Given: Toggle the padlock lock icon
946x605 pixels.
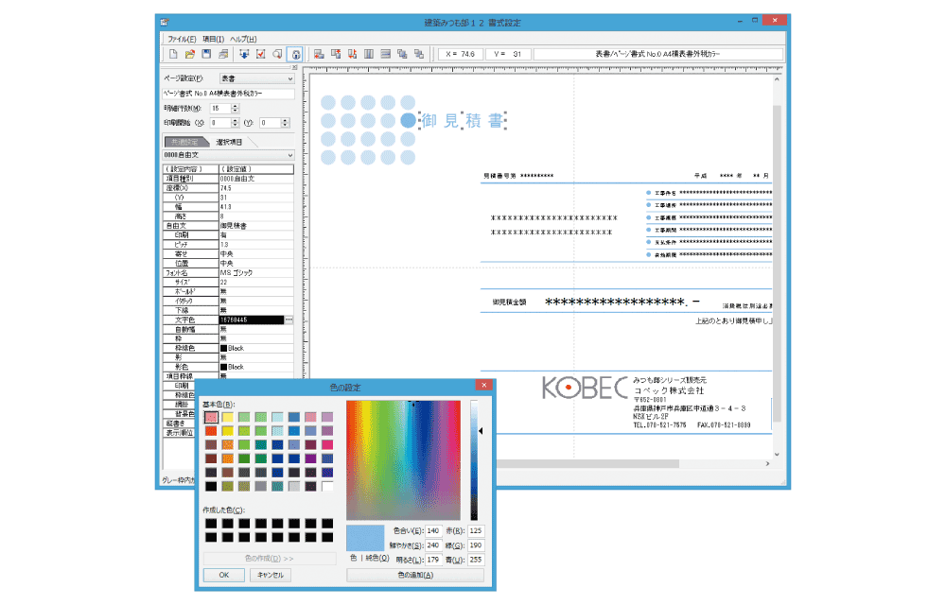Looking at the screenshot, I should click(x=295, y=54).
